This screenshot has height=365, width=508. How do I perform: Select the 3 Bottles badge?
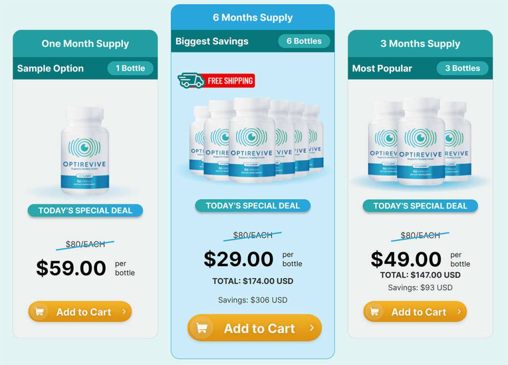[x=462, y=68]
